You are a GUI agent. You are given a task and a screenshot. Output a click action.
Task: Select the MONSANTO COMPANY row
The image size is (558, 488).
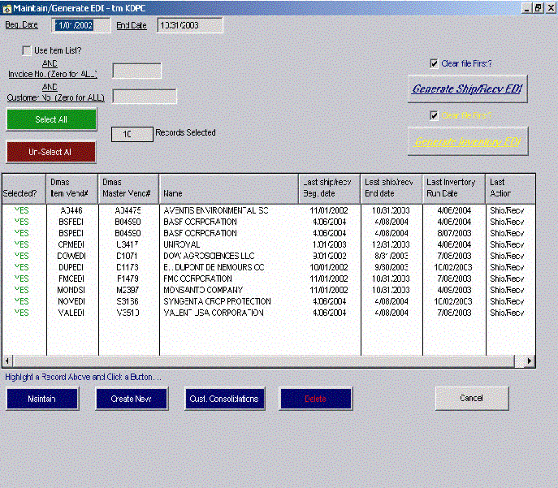[x=269, y=290]
